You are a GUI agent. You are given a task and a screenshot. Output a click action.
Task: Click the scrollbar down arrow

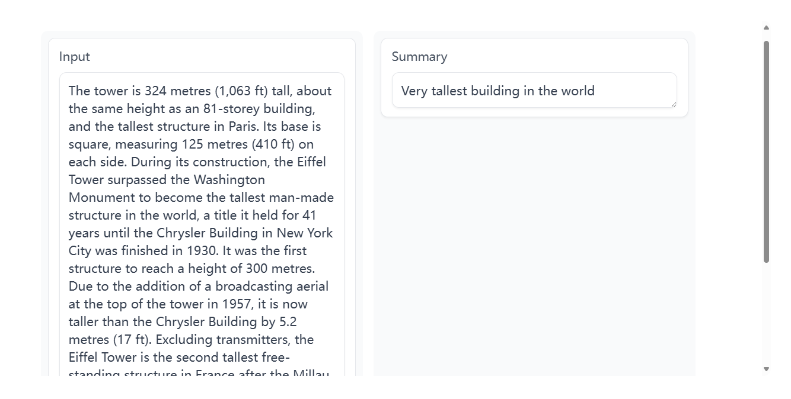pos(766,369)
